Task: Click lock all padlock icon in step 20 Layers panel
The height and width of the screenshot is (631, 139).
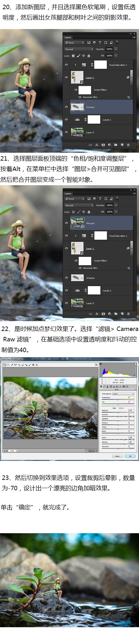Action: pyautogui.click(x=89, y=56)
